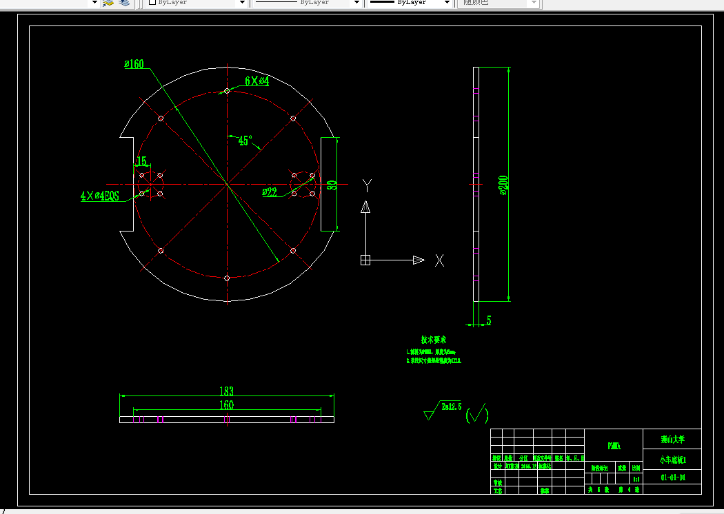Click the 技术要求 heading text

click(434, 340)
